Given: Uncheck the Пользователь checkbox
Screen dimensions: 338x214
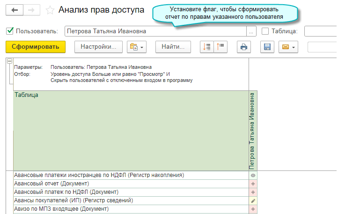Looking at the screenshot, I should coord(10,31).
